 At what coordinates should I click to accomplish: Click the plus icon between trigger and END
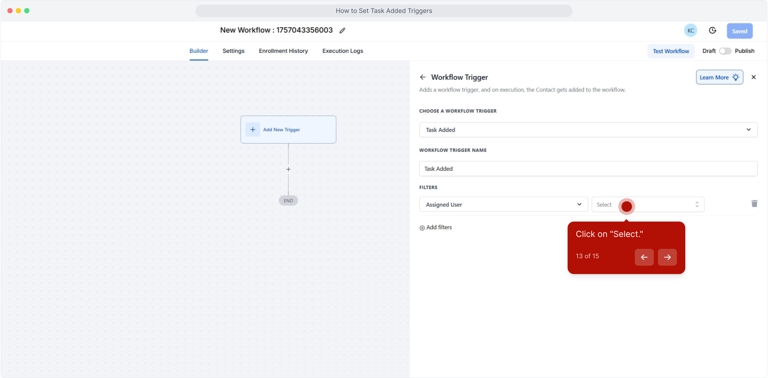pos(288,169)
